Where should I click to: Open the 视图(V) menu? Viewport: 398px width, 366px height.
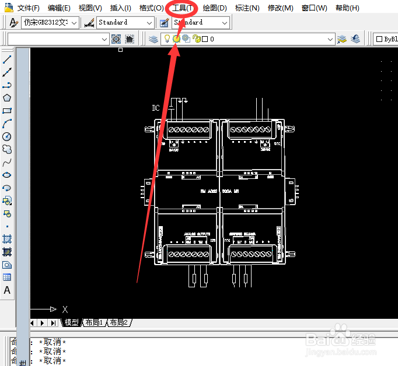[90, 8]
